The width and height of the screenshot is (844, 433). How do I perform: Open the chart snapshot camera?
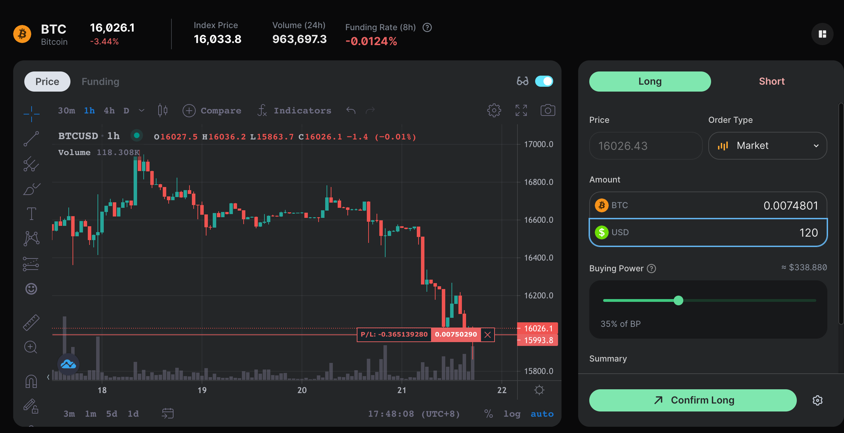(548, 110)
